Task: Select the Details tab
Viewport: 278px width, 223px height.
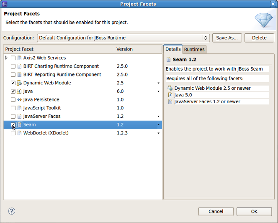Action: [173, 49]
